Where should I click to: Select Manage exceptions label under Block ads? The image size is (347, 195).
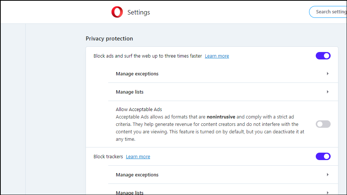tap(137, 74)
